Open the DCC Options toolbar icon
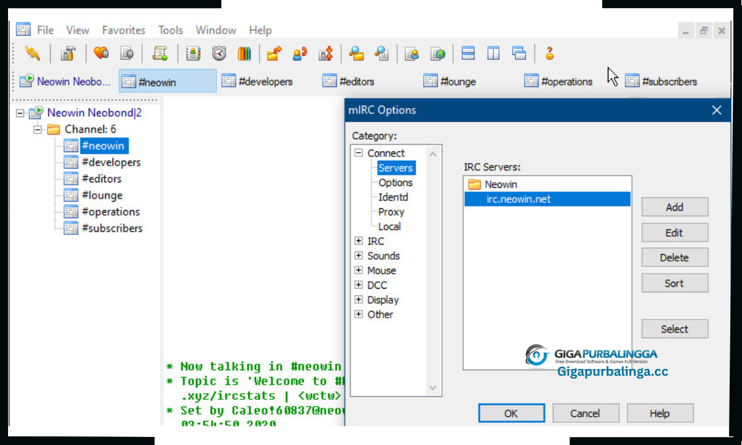Image resolution: width=742 pixels, height=445 pixels. (326, 54)
